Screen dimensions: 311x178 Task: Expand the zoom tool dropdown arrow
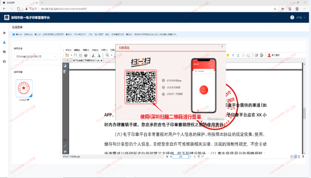click(x=112, y=55)
